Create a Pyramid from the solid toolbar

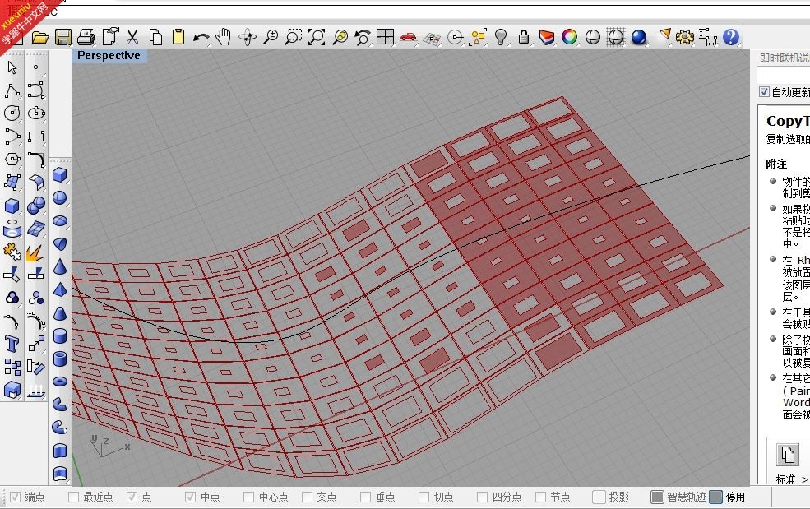[x=60, y=289]
